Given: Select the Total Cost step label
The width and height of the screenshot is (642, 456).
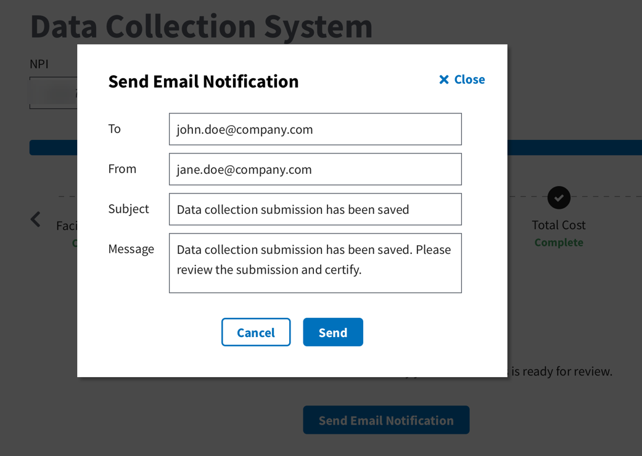Looking at the screenshot, I should tap(559, 225).
